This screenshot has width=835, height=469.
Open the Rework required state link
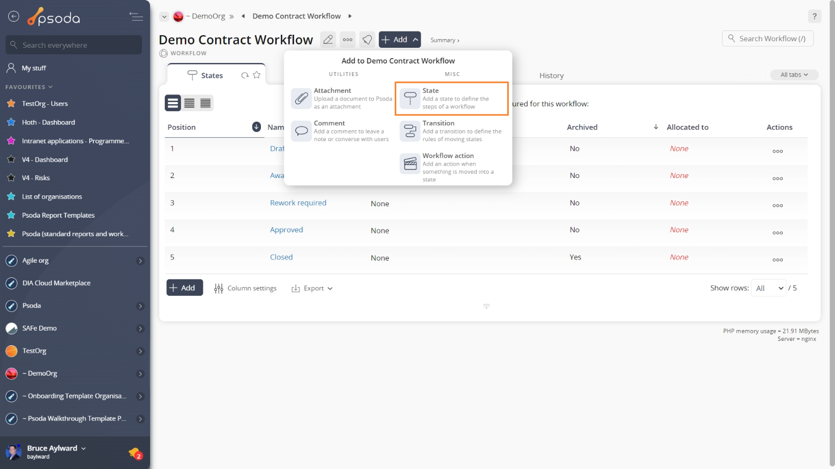pyautogui.click(x=298, y=203)
